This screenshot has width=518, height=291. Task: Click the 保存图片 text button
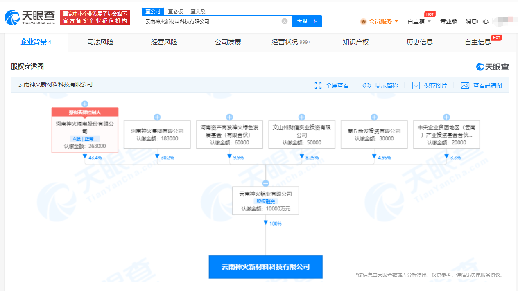click(x=436, y=86)
